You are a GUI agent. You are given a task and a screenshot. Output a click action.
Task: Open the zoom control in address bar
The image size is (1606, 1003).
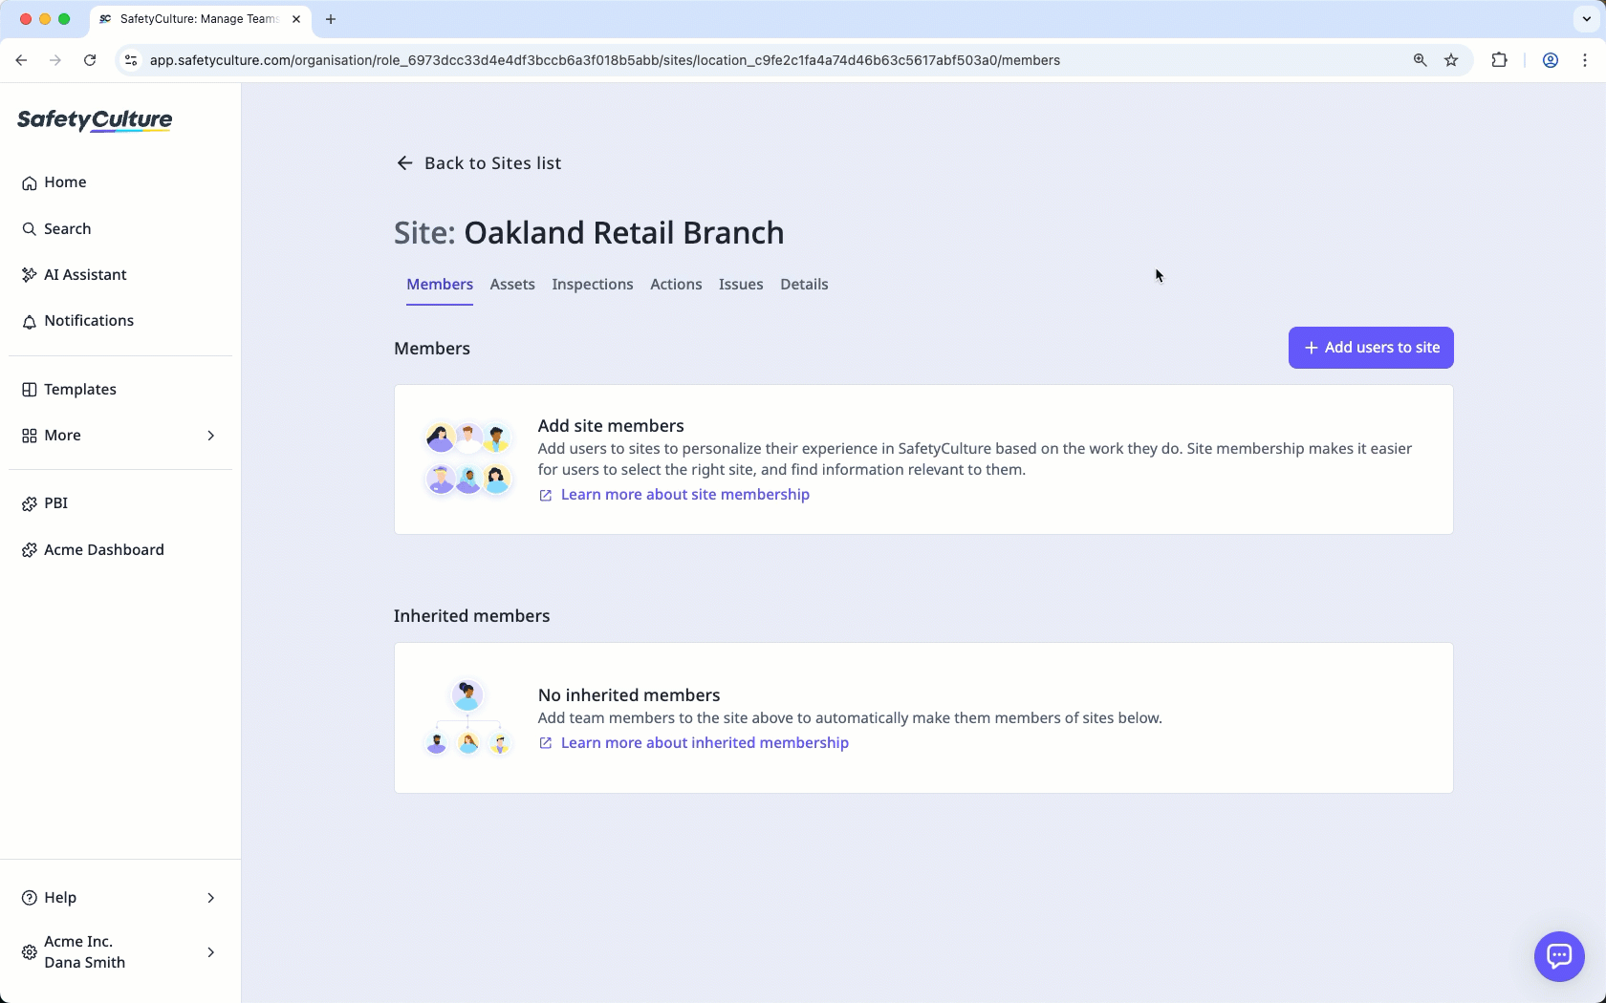coord(1421,60)
